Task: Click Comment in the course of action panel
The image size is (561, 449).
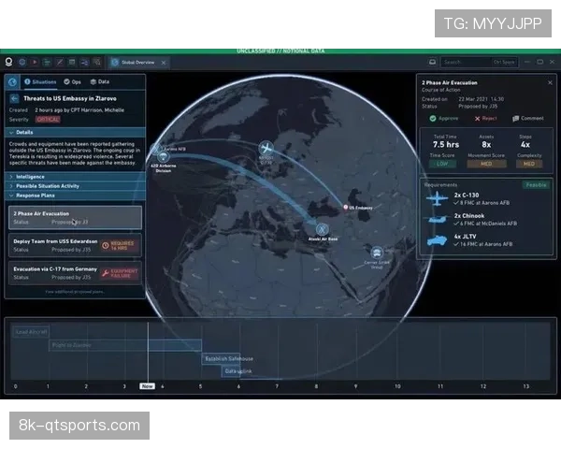Action: (x=528, y=119)
